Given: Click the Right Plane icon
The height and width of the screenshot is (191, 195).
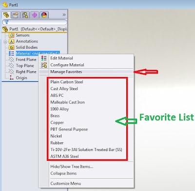Looking at the screenshot, I should [x=11, y=72].
